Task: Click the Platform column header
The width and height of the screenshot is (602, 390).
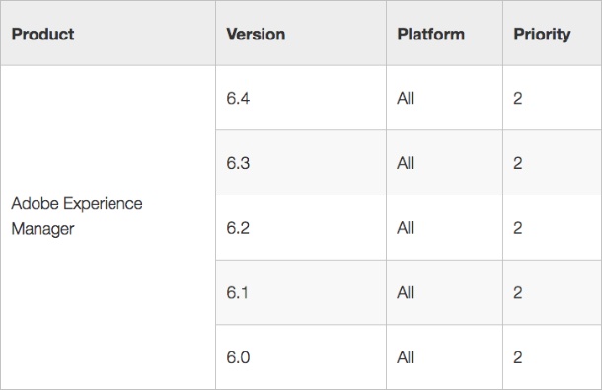Action: [x=444, y=33]
